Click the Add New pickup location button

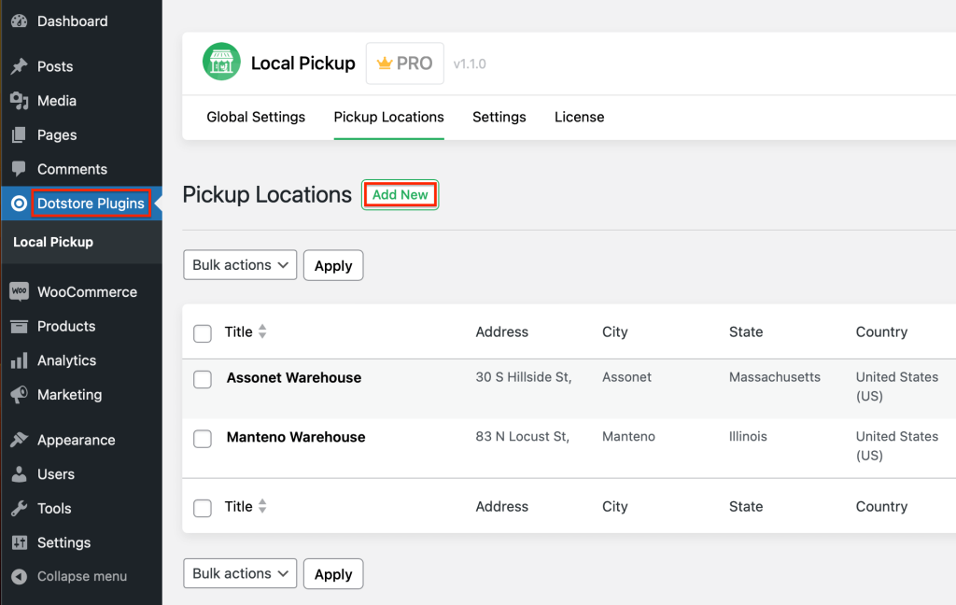coord(400,195)
